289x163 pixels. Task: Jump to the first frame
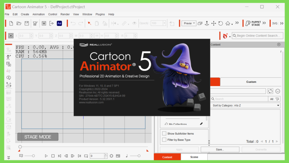pos(59,156)
